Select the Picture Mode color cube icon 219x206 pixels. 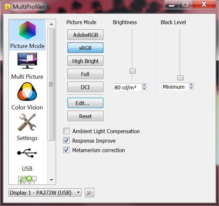click(x=27, y=31)
